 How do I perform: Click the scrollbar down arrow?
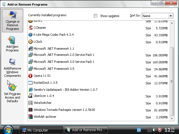tap(172, 119)
